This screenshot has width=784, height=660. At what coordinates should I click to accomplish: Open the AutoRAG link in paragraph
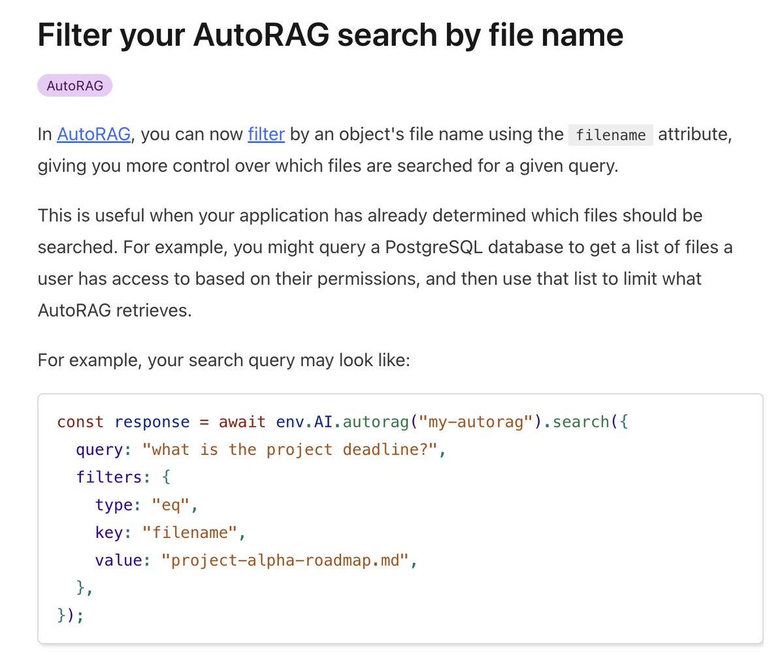(x=93, y=134)
